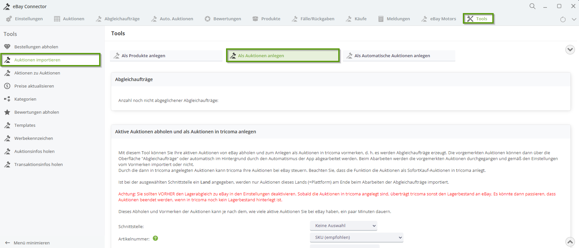
Task: Select Auktionen importieren in sidebar
Action: tap(50, 60)
